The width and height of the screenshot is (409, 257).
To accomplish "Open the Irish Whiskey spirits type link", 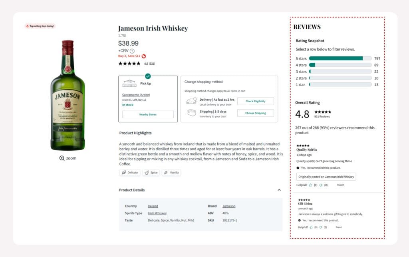I will (x=157, y=213).
